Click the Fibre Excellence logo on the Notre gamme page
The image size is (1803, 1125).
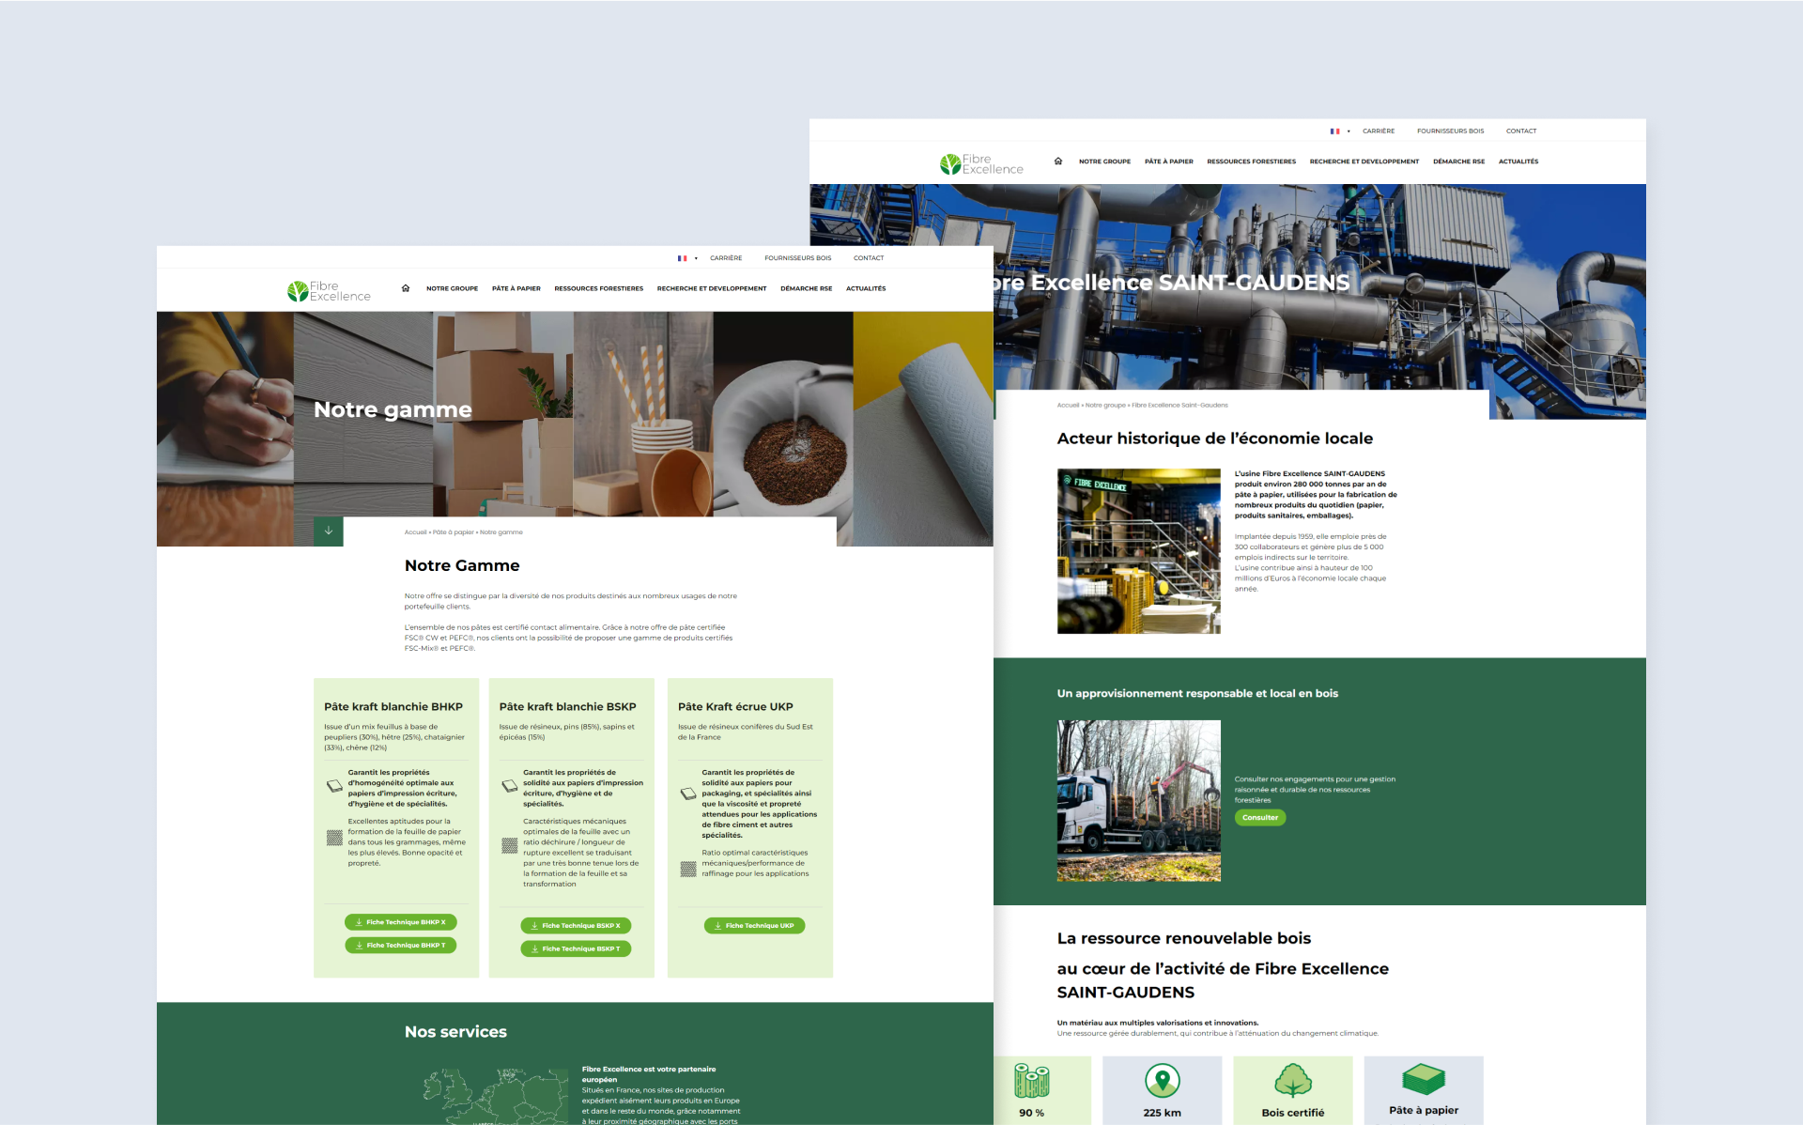tap(328, 290)
